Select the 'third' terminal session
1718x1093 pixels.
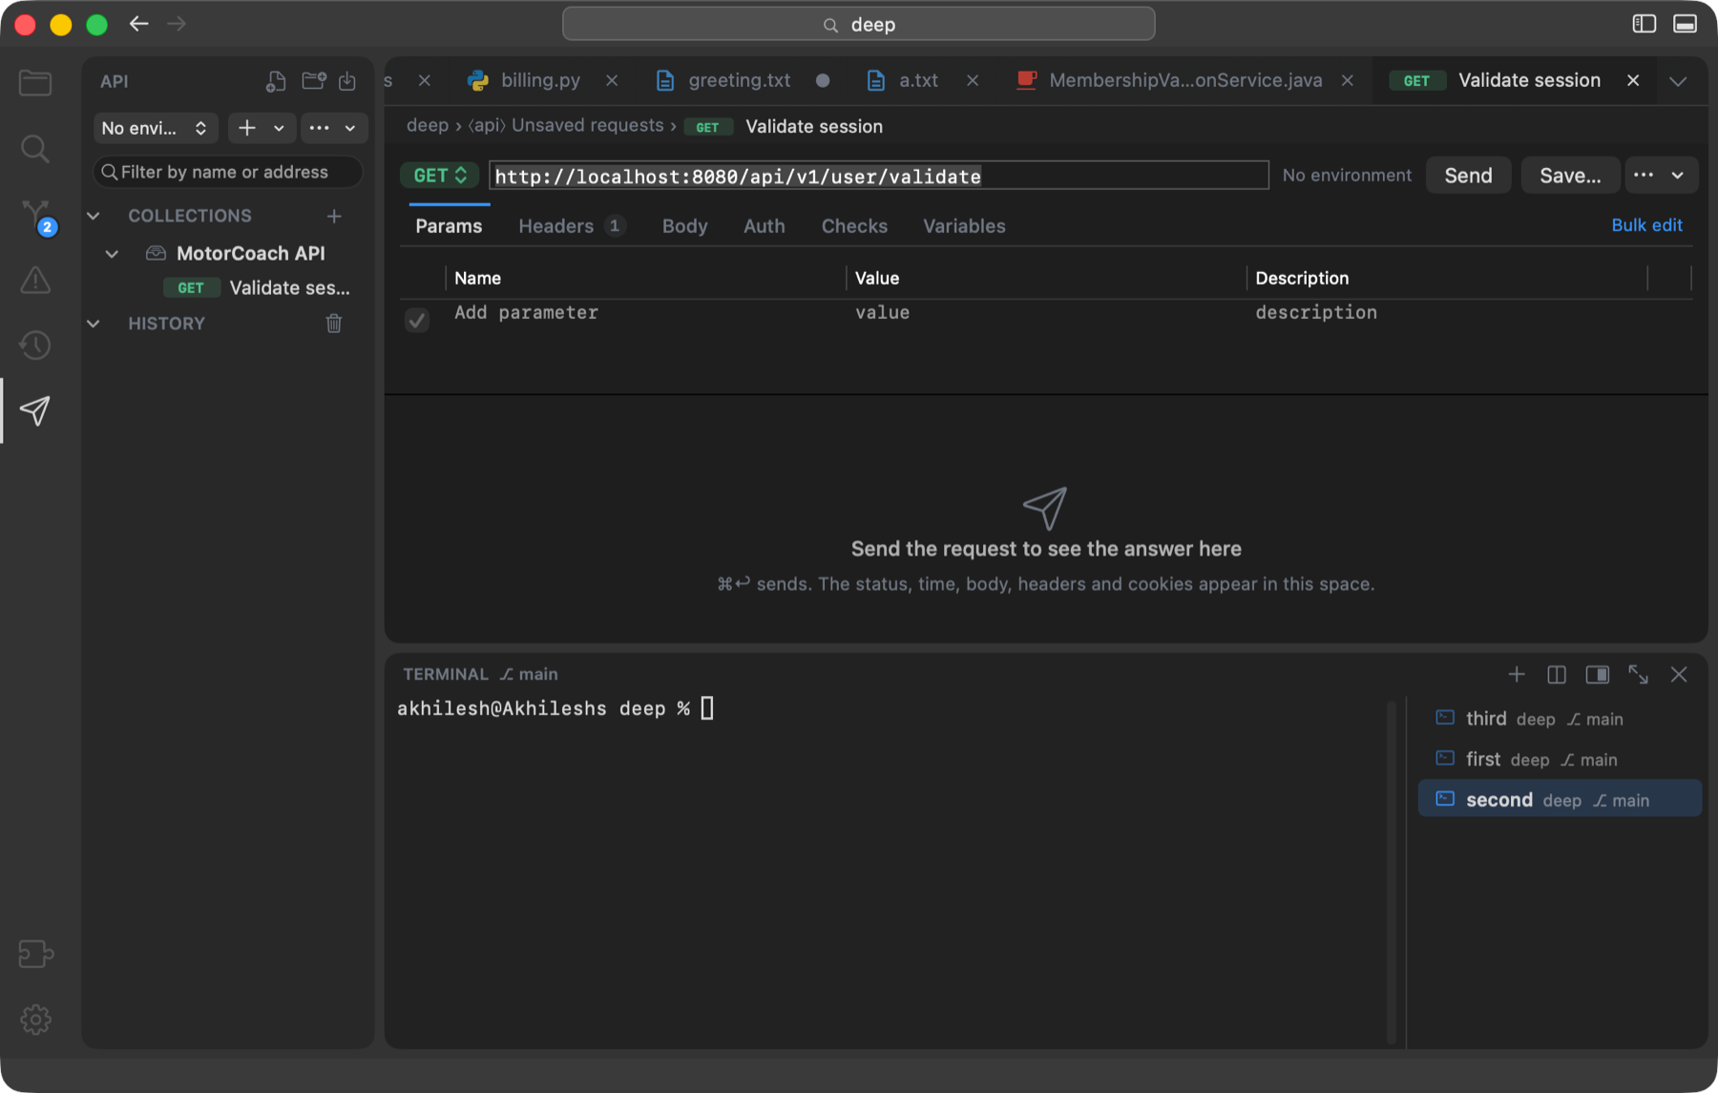1559,718
